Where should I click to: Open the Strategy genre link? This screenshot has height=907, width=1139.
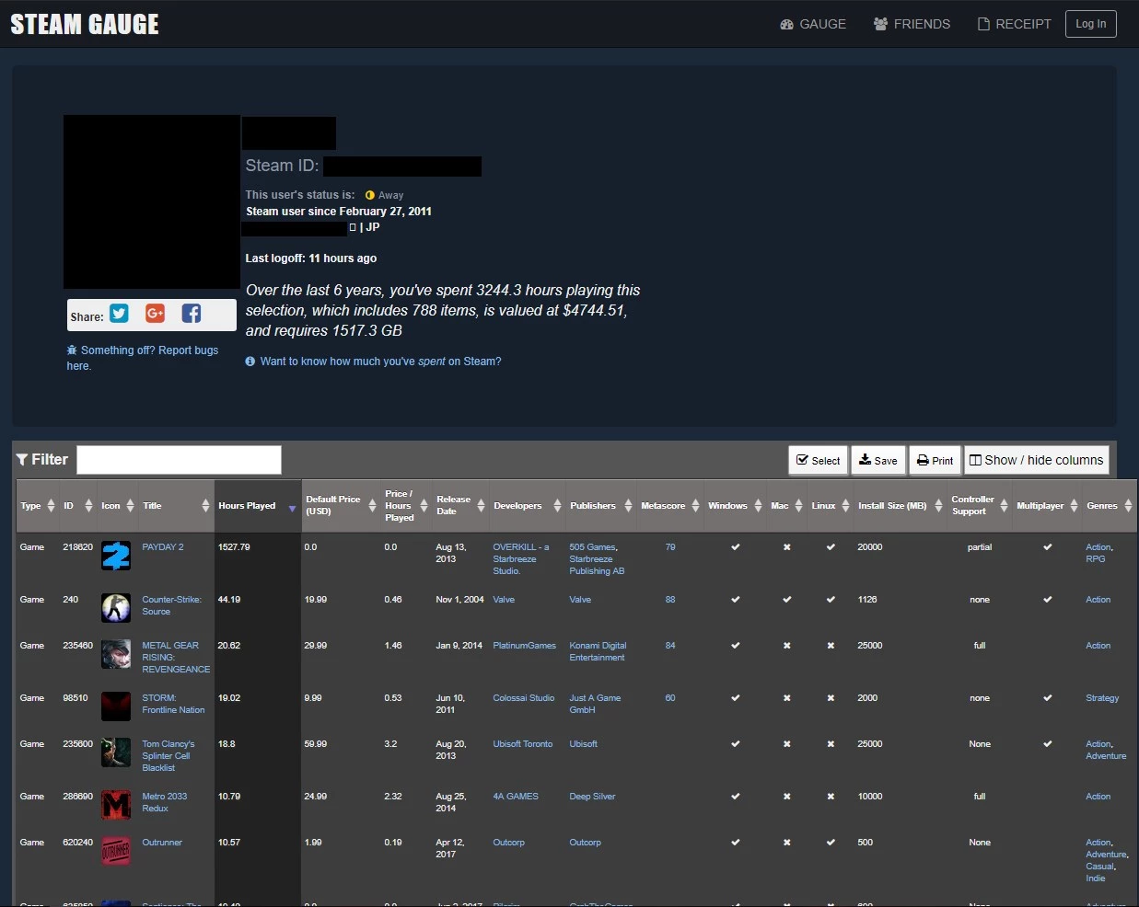(1102, 698)
